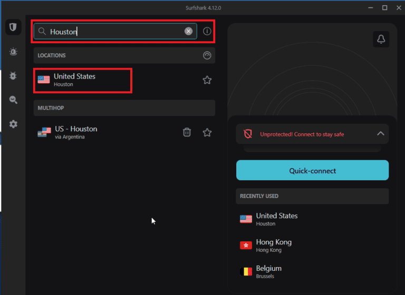The height and width of the screenshot is (295, 405).
Task: Open Settings gear in sidebar
Action: [13, 124]
